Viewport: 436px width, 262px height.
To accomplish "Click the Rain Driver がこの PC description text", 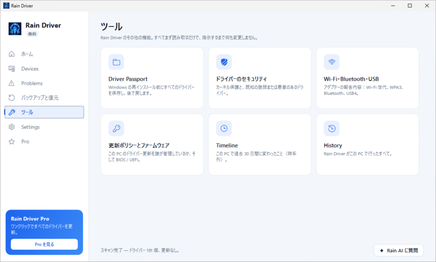I will [358, 154].
